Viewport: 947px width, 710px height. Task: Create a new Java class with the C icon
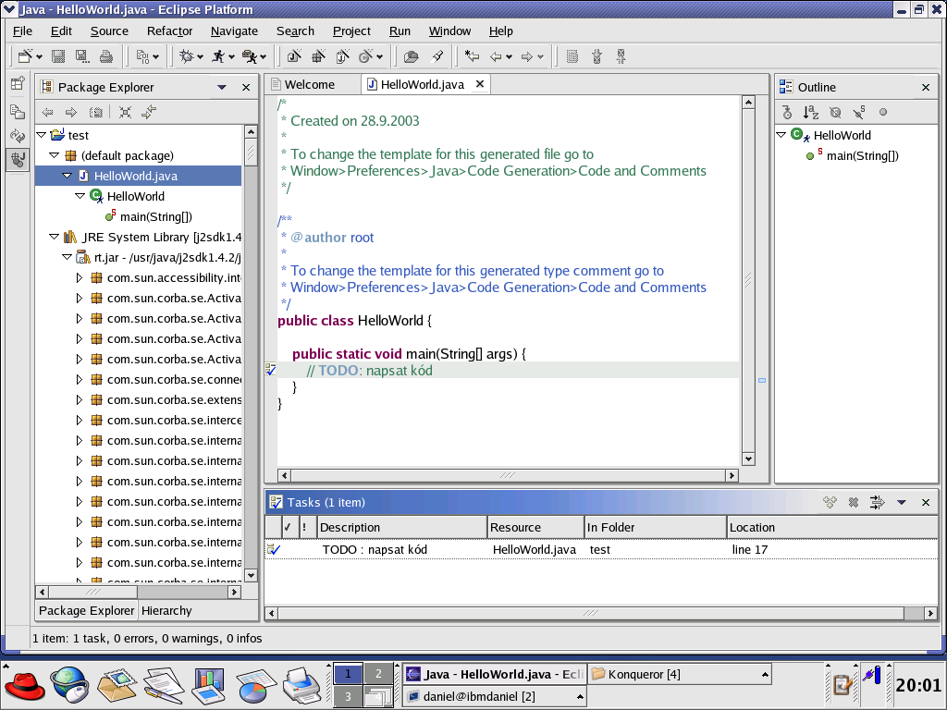pyautogui.click(x=366, y=56)
